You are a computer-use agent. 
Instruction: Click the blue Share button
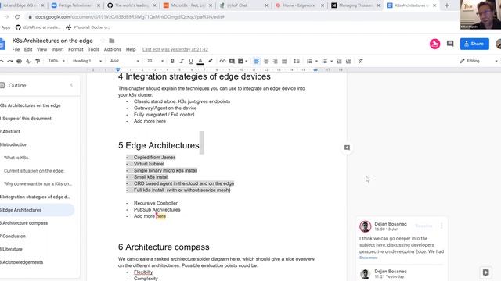474,44
